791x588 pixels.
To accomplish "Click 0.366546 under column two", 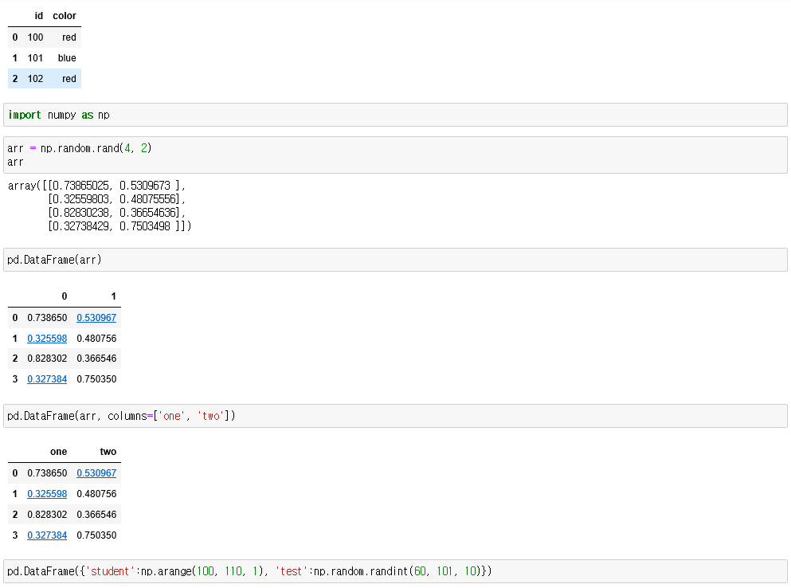I will point(96,515).
